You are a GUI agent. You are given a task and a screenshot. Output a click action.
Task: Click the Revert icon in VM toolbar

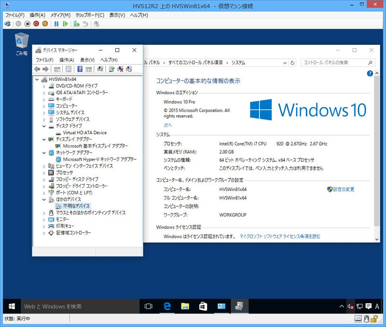point(85,24)
